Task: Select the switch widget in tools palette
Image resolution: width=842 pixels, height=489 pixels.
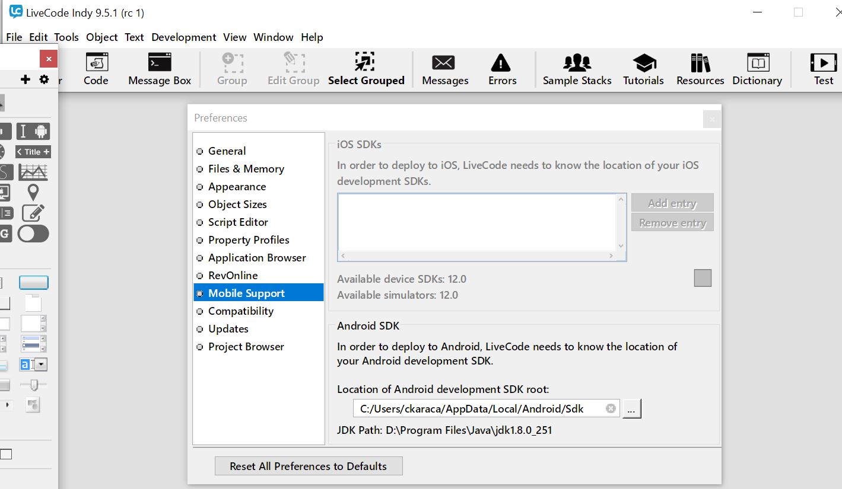Action: (x=33, y=234)
